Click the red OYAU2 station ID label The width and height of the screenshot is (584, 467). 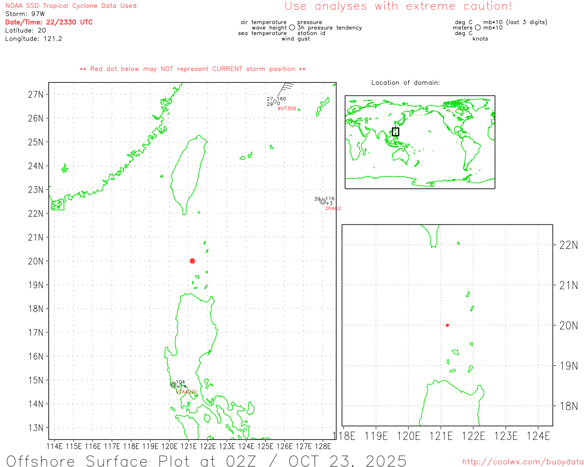(333, 208)
